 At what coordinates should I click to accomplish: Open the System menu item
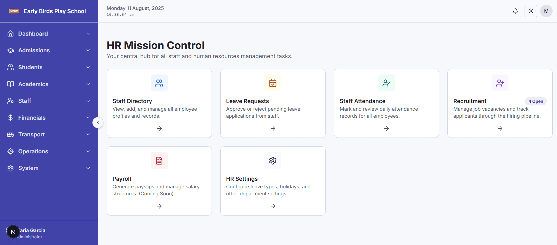[x=49, y=168]
